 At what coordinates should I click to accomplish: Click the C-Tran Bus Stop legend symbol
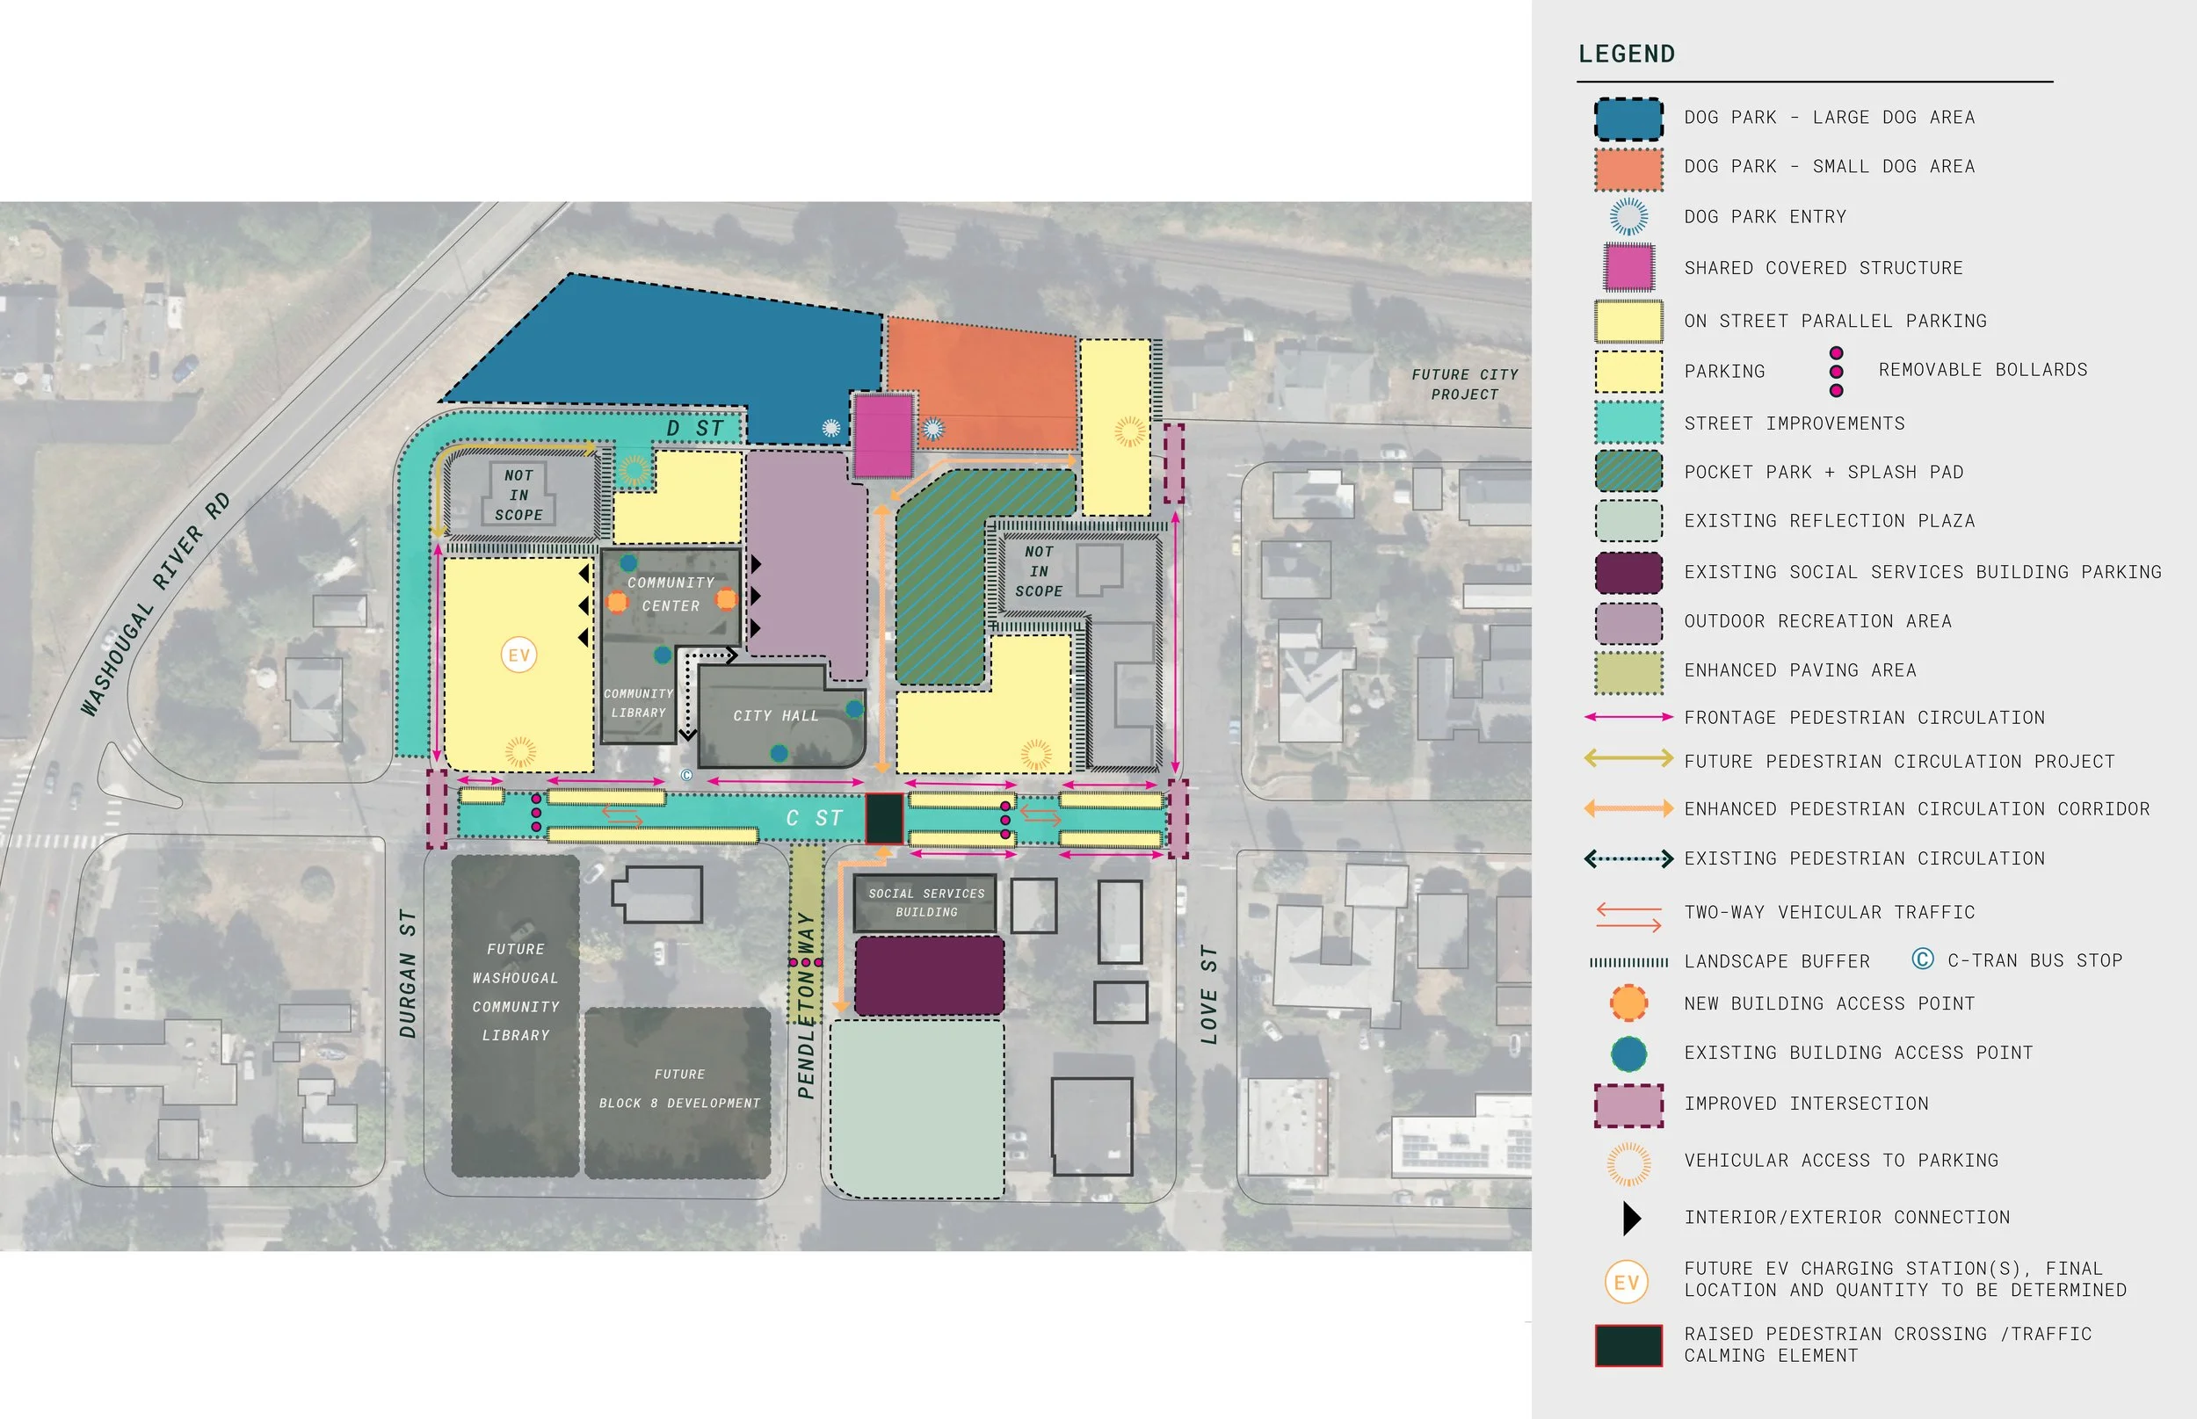[1923, 959]
